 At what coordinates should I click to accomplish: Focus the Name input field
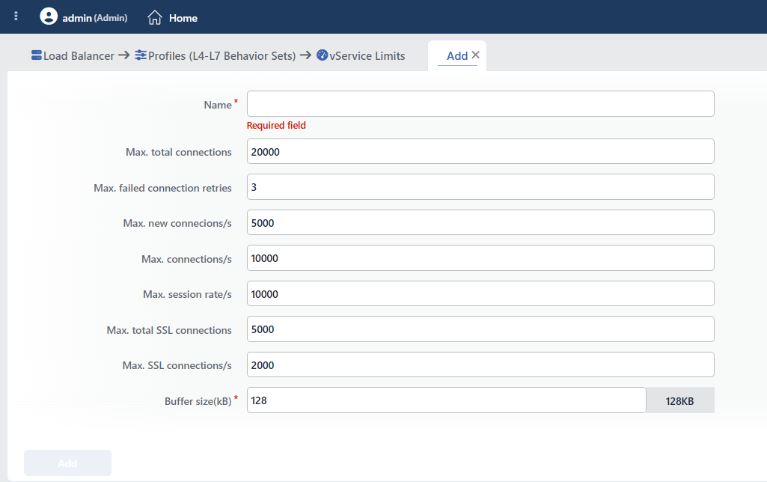(x=480, y=104)
